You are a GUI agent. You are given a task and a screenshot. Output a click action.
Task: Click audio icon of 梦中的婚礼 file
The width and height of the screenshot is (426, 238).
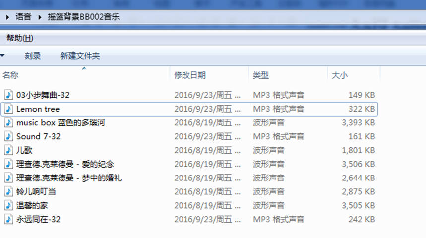click(9, 178)
